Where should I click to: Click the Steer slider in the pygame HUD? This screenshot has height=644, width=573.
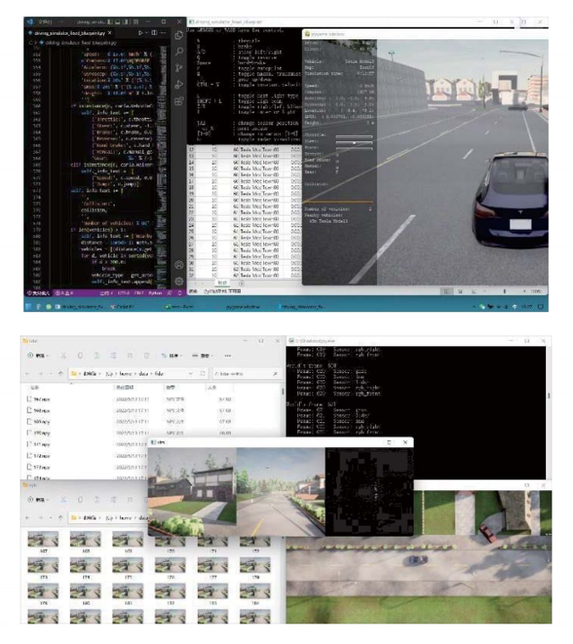(355, 143)
